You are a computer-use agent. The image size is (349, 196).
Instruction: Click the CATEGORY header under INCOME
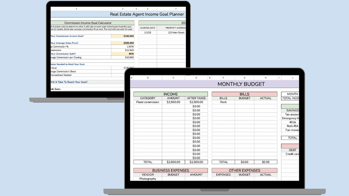coord(148,98)
